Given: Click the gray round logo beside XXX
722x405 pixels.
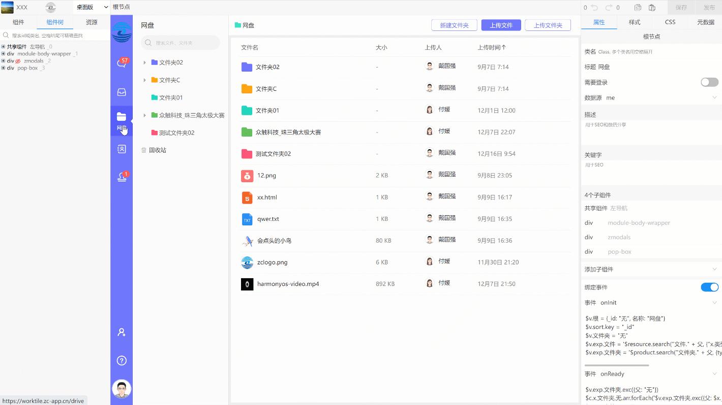Looking at the screenshot, I should [50, 8].
